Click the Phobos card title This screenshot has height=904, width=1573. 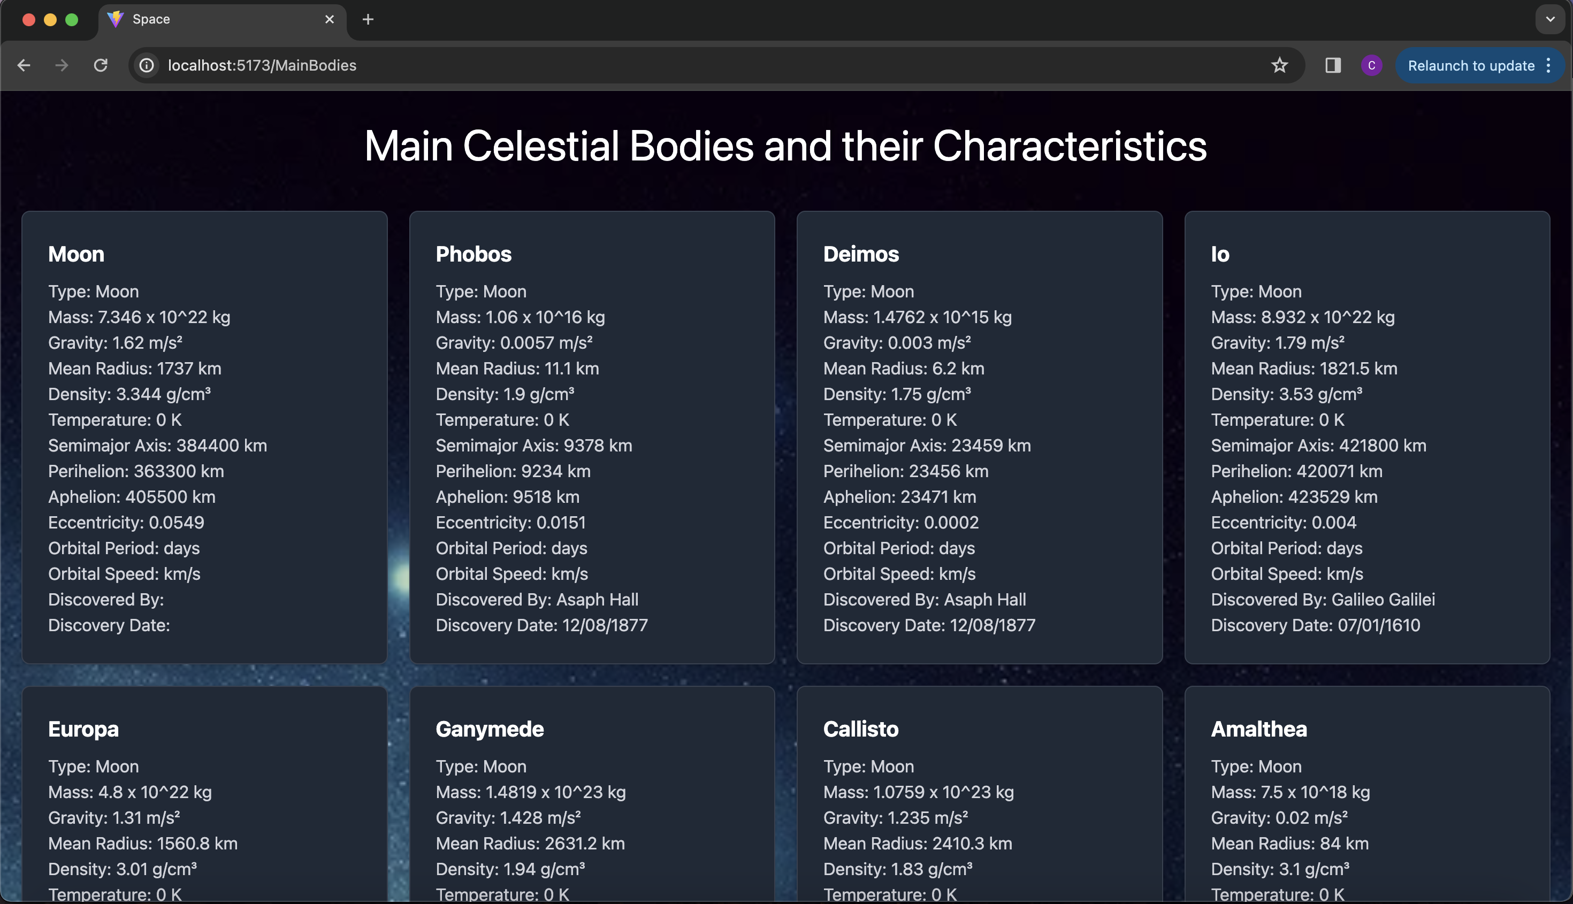click(473, 254)
